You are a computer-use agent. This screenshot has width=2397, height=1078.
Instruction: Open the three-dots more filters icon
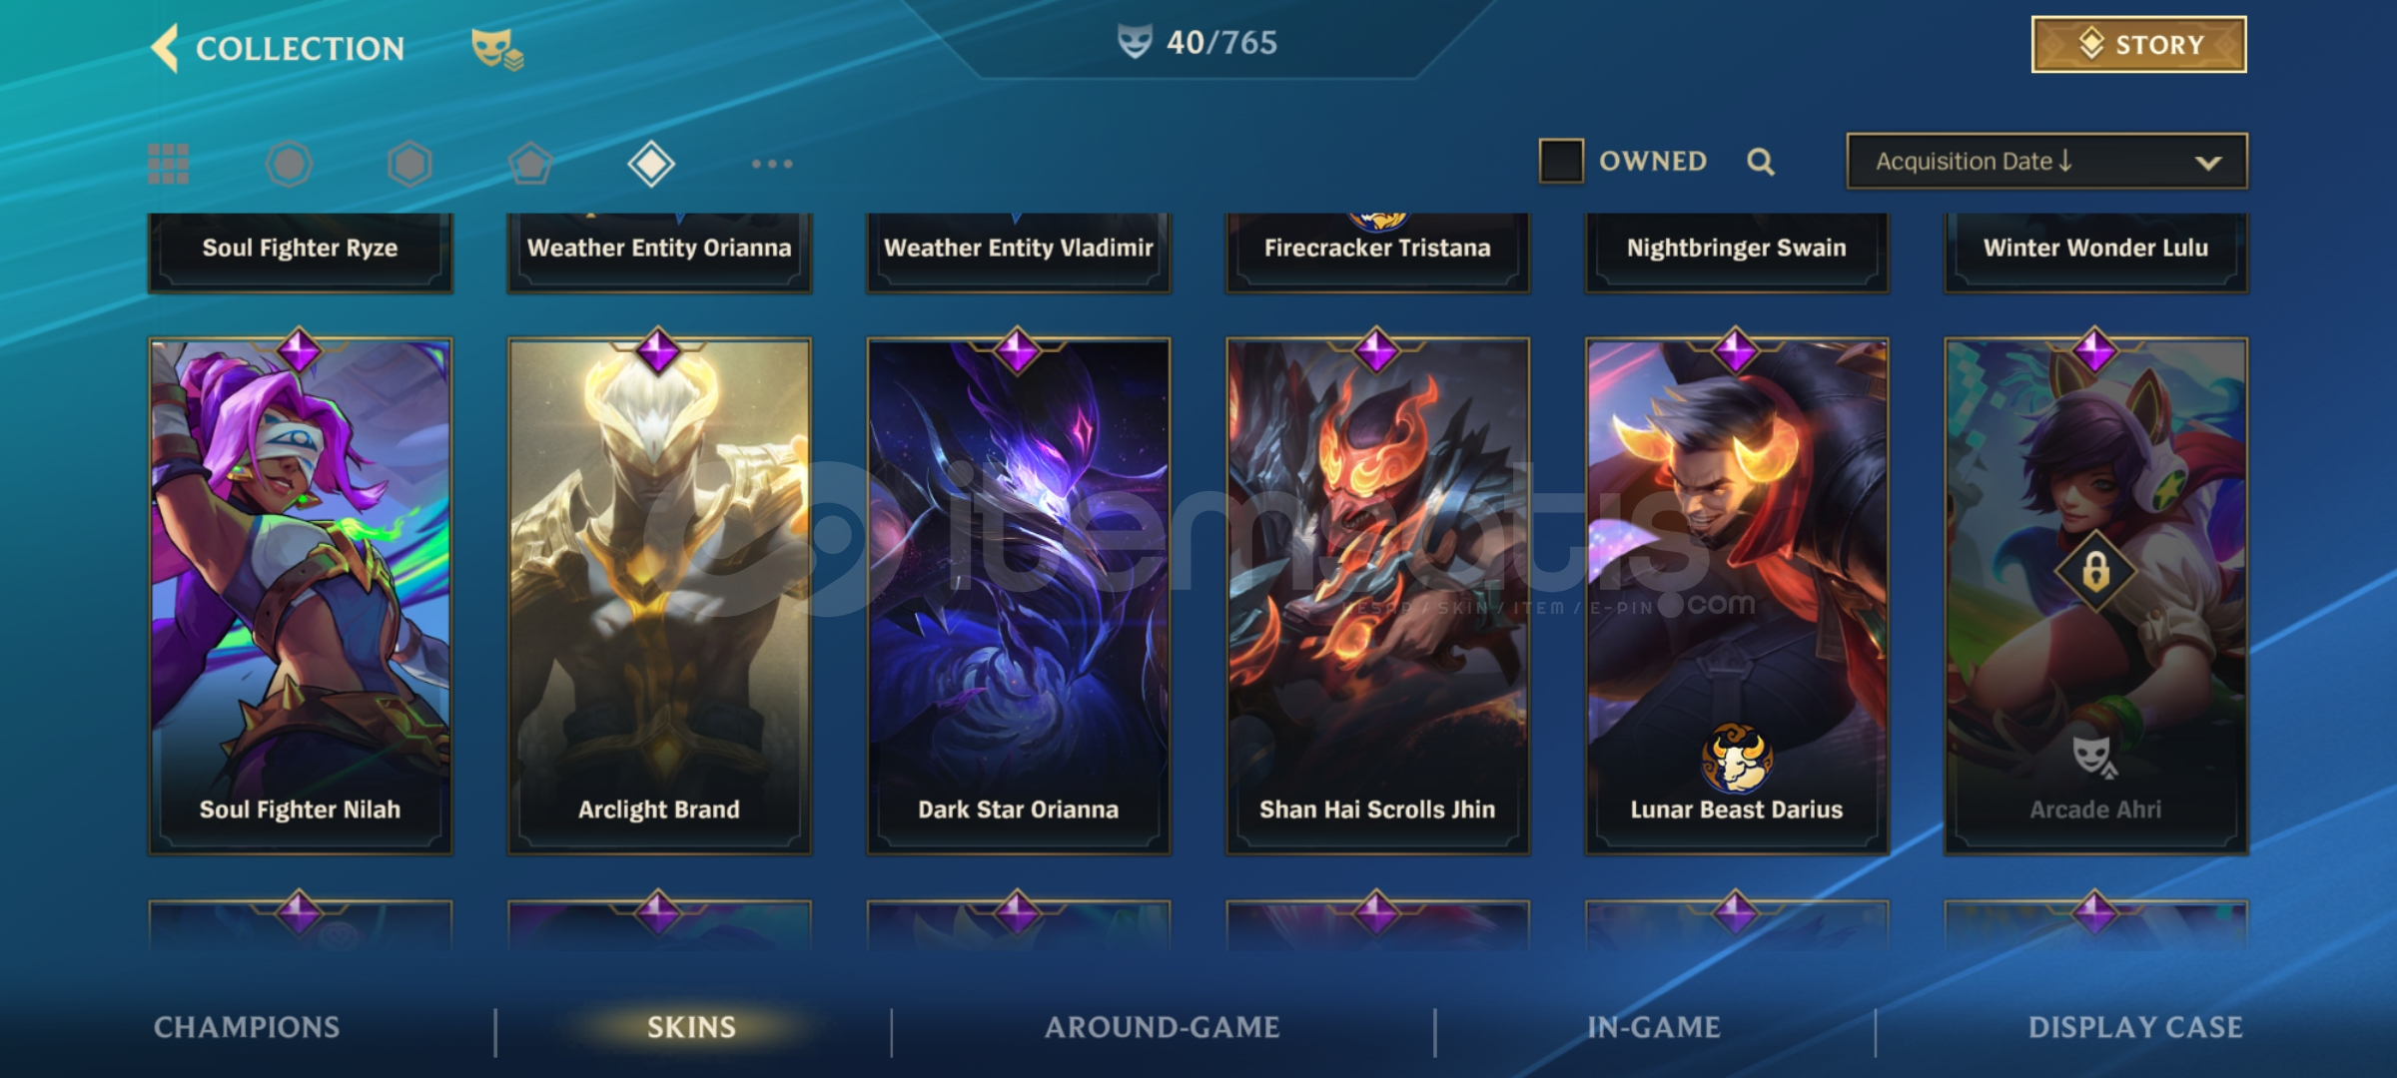coord(772,164)
